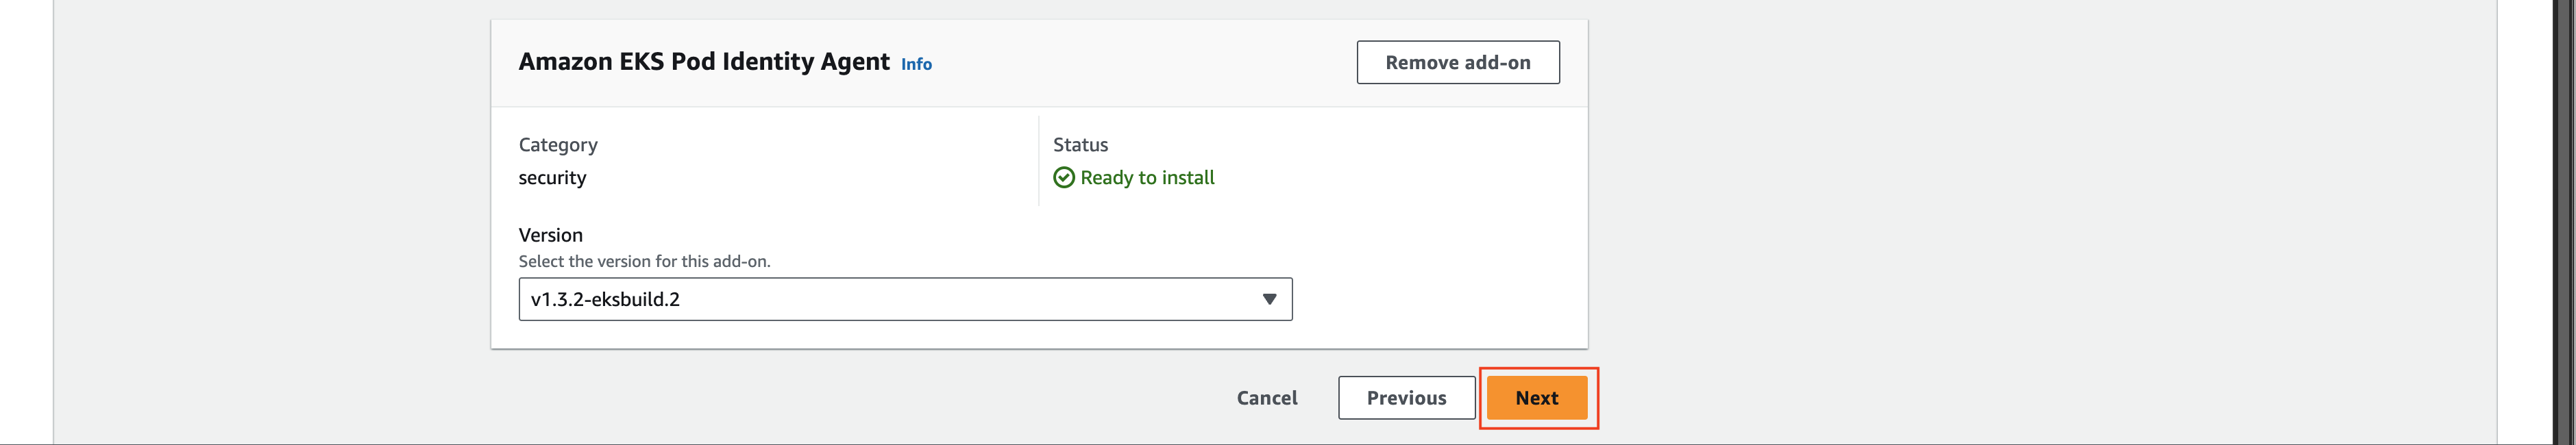Click the Status label
The image size is (2576, 445).
tap(1080, 145)
